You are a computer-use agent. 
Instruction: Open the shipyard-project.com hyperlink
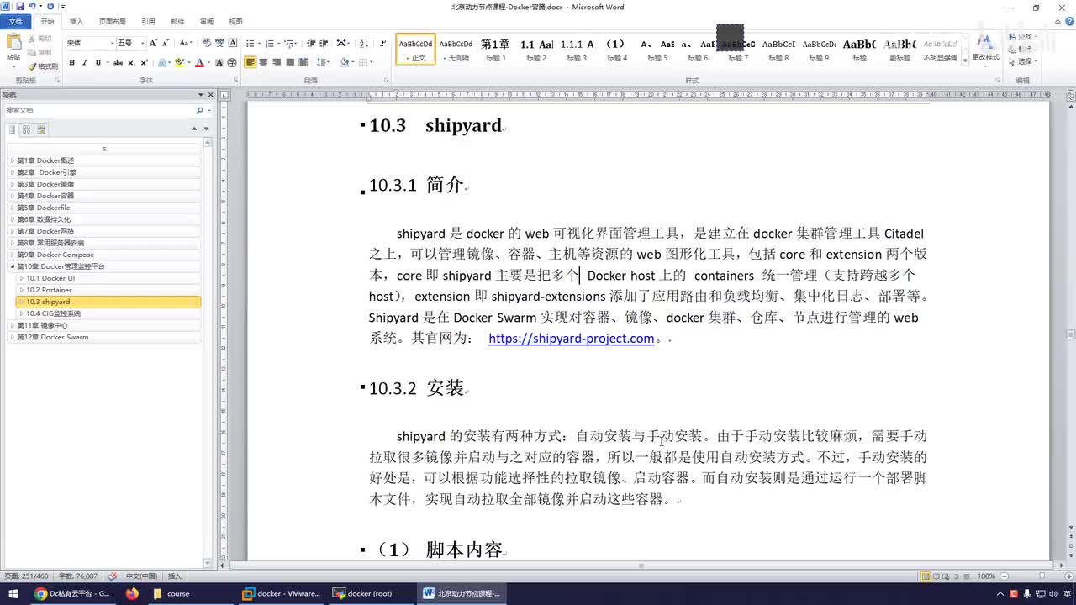coord(571,338)
